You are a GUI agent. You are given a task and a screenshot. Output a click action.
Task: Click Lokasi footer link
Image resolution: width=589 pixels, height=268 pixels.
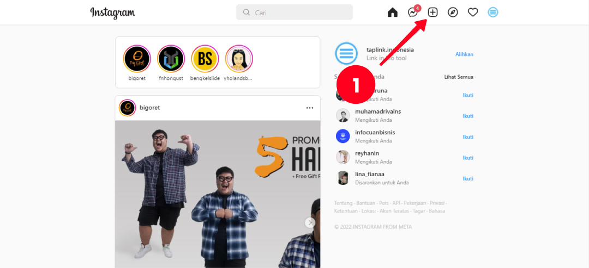pyautogui.click(x=369, y=211)
